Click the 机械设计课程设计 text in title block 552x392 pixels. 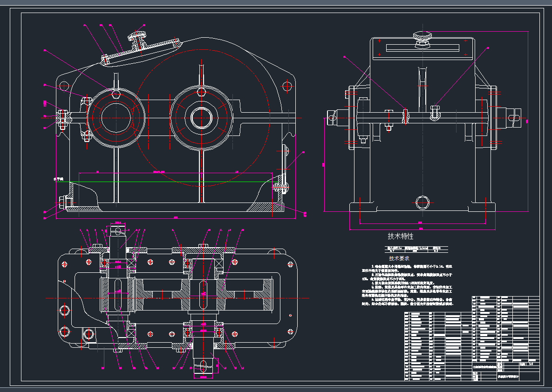[x=509, y=376]
